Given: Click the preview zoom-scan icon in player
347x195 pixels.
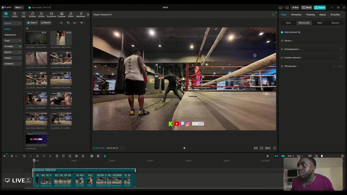Looking at the screenshot, I should click(x=261, y=148).
